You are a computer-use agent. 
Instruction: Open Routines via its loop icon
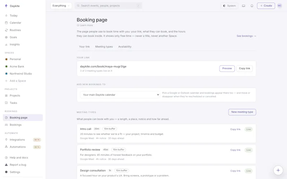(6, 30)
